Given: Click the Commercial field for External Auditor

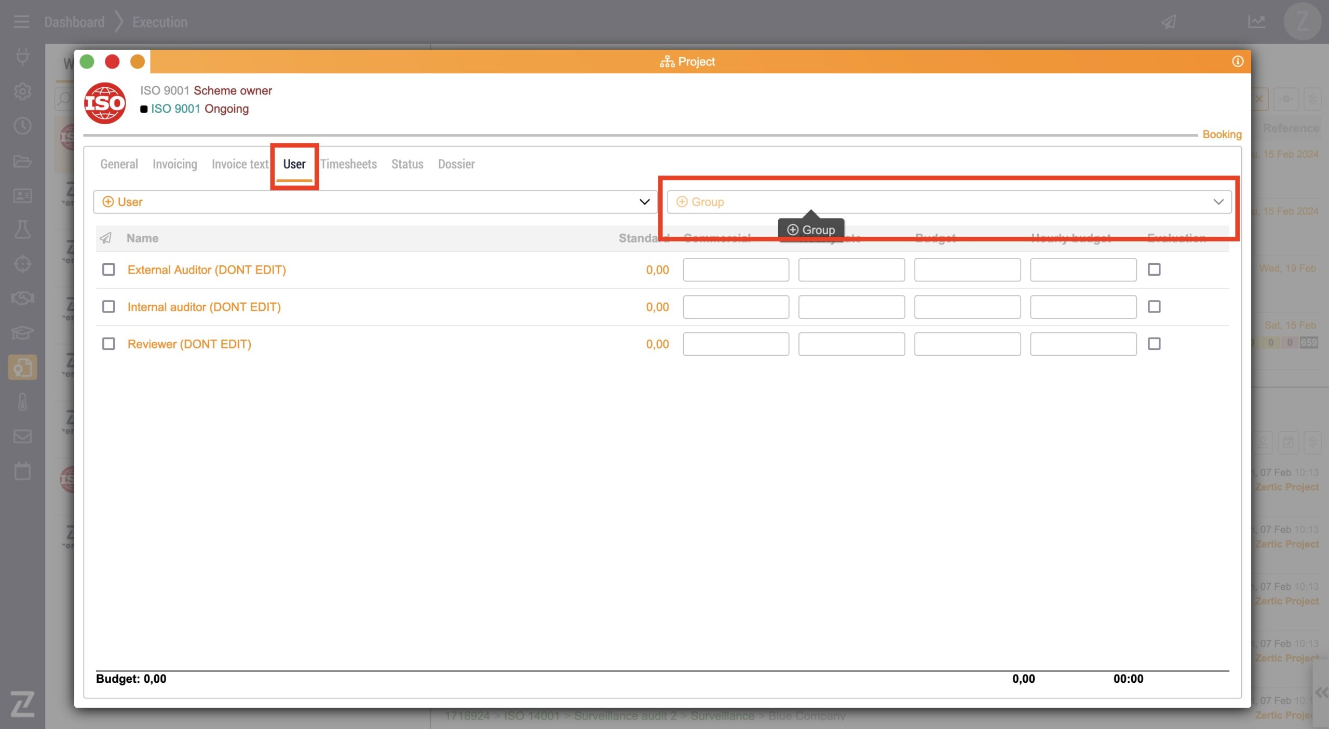Looking at the screenshot, I should [x=736, y=270].
